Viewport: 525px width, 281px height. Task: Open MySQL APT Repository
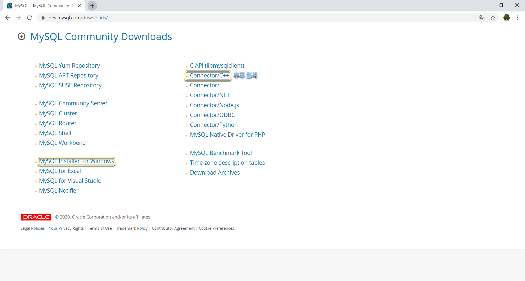click(69, 76)
